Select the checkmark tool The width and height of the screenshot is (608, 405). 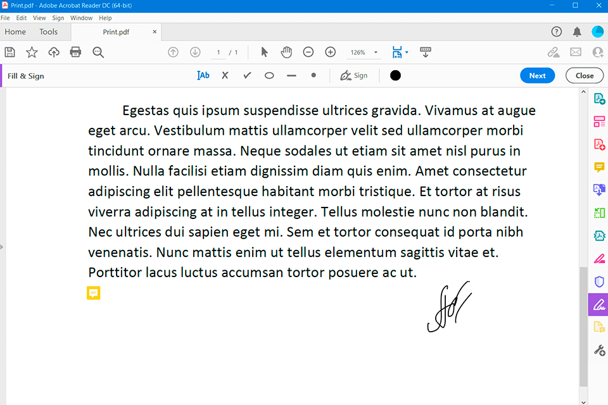click(247, 75)
